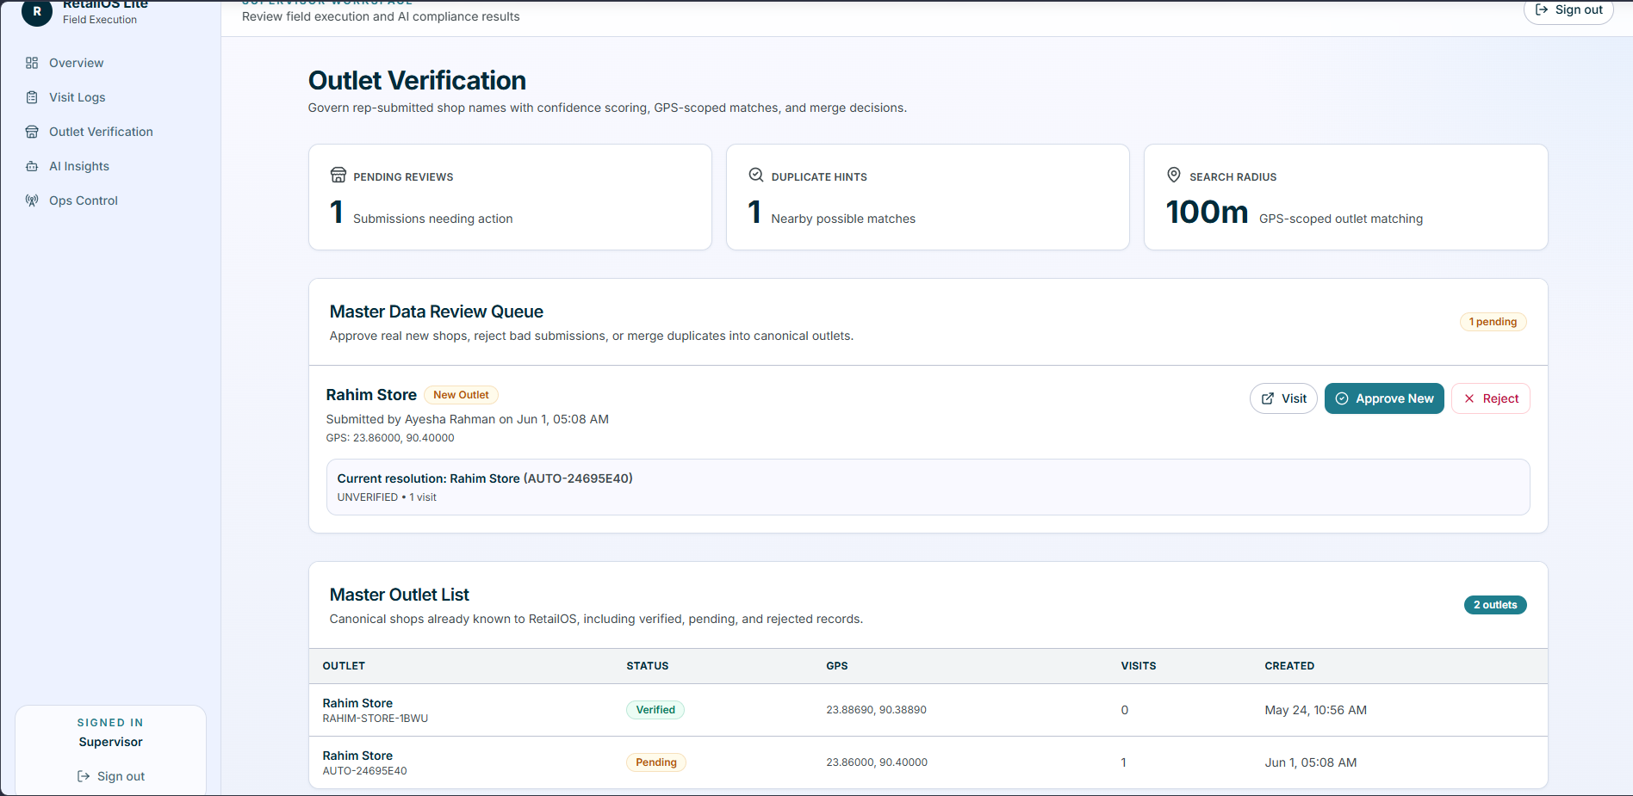Click the 'Master Data Review Queue' heading
This screenshot has width=1633, height=796.
coord(437,312)
